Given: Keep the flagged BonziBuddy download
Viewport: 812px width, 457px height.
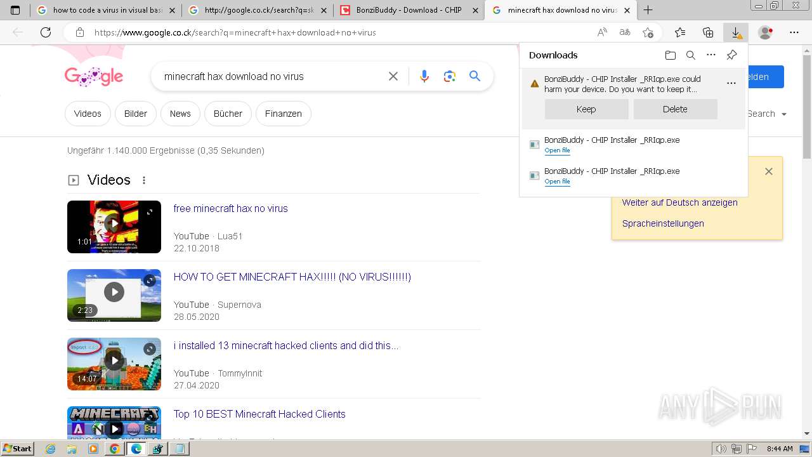Looking at the screenshot, I should coord(586,109).
